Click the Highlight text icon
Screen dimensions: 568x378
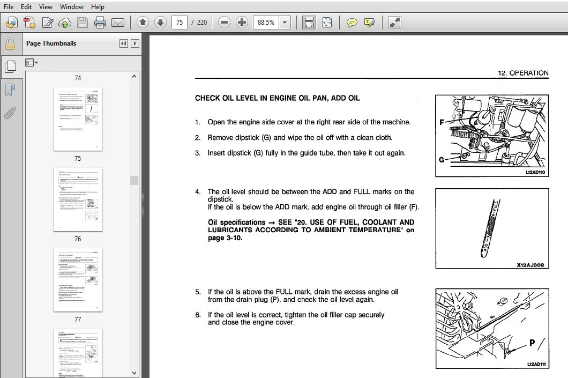[x=370, y=23]
